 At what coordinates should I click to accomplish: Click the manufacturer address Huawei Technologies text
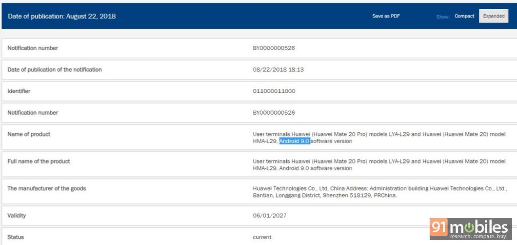[x=380, y=192]
